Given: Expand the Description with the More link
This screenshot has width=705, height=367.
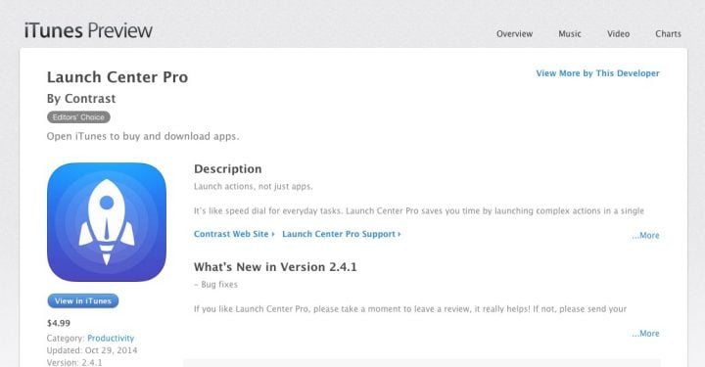Looking at the screenshot, I should tap(645, 236).
